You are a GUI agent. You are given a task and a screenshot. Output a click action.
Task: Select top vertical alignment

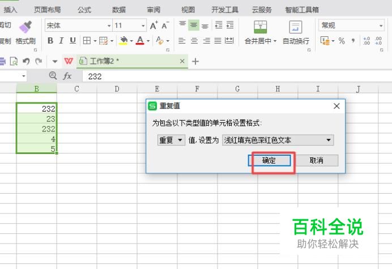pos(182,24)
